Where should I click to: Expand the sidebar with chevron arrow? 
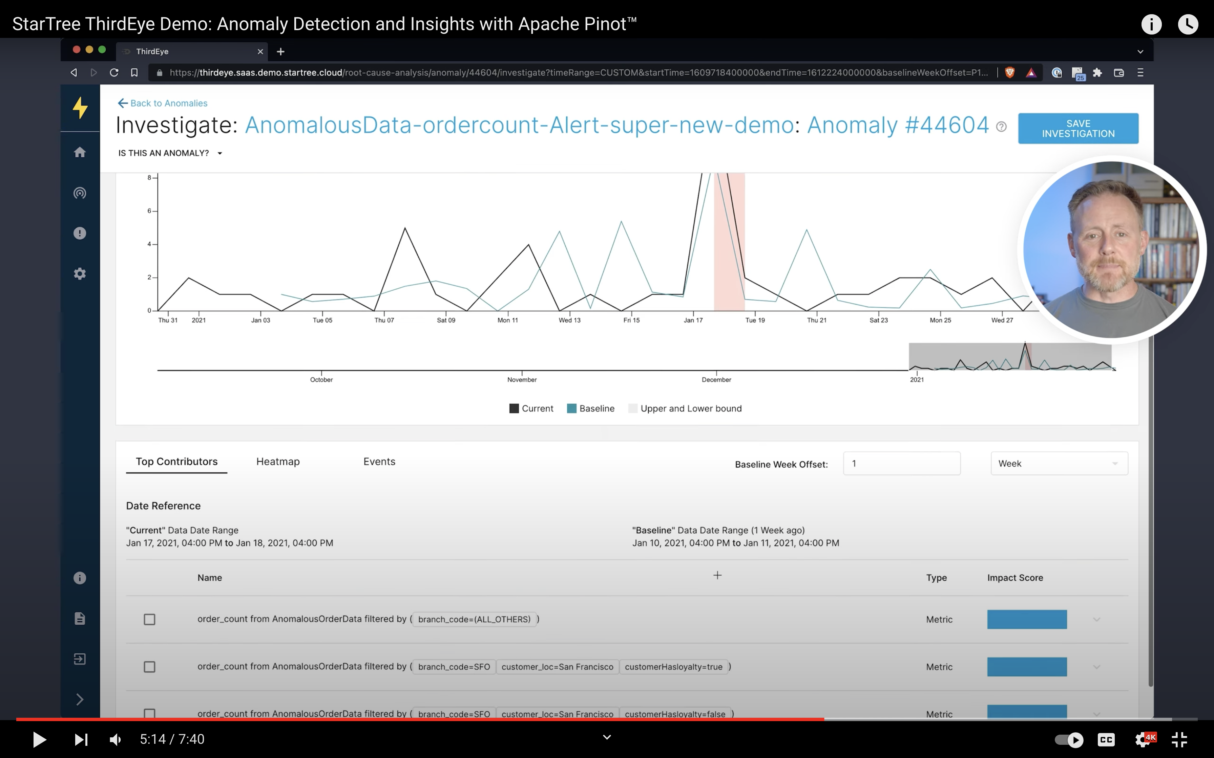pyautogui.click(x=80, y=699)
